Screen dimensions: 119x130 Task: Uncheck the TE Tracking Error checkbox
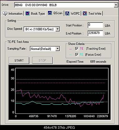tap(77, 49)
